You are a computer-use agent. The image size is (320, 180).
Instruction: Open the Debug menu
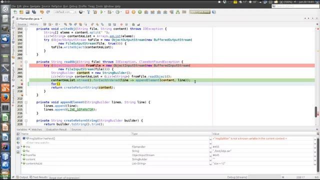click(x=73, y=6)
